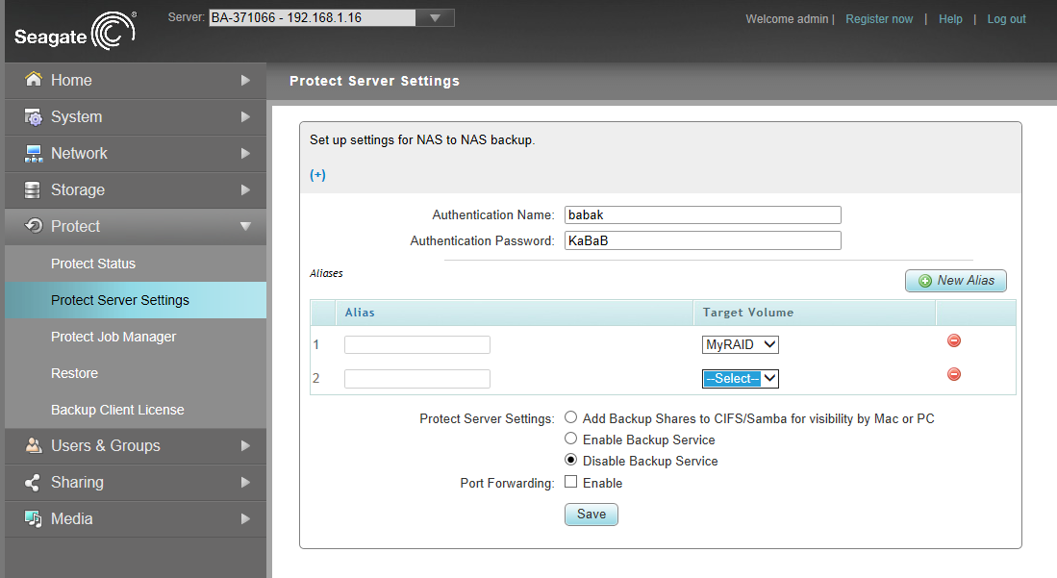Click the Sharing icon in sidebar
The height and width of the screenshot is (578, 1057).
click(x=34, y=483)
